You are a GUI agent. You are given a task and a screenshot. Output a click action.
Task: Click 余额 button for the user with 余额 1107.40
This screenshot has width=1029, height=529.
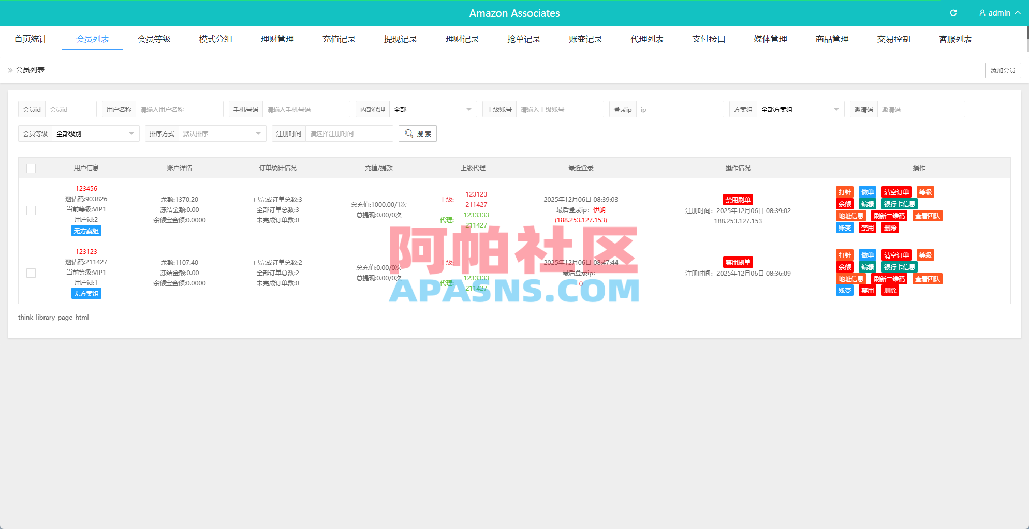pos(845,267)
